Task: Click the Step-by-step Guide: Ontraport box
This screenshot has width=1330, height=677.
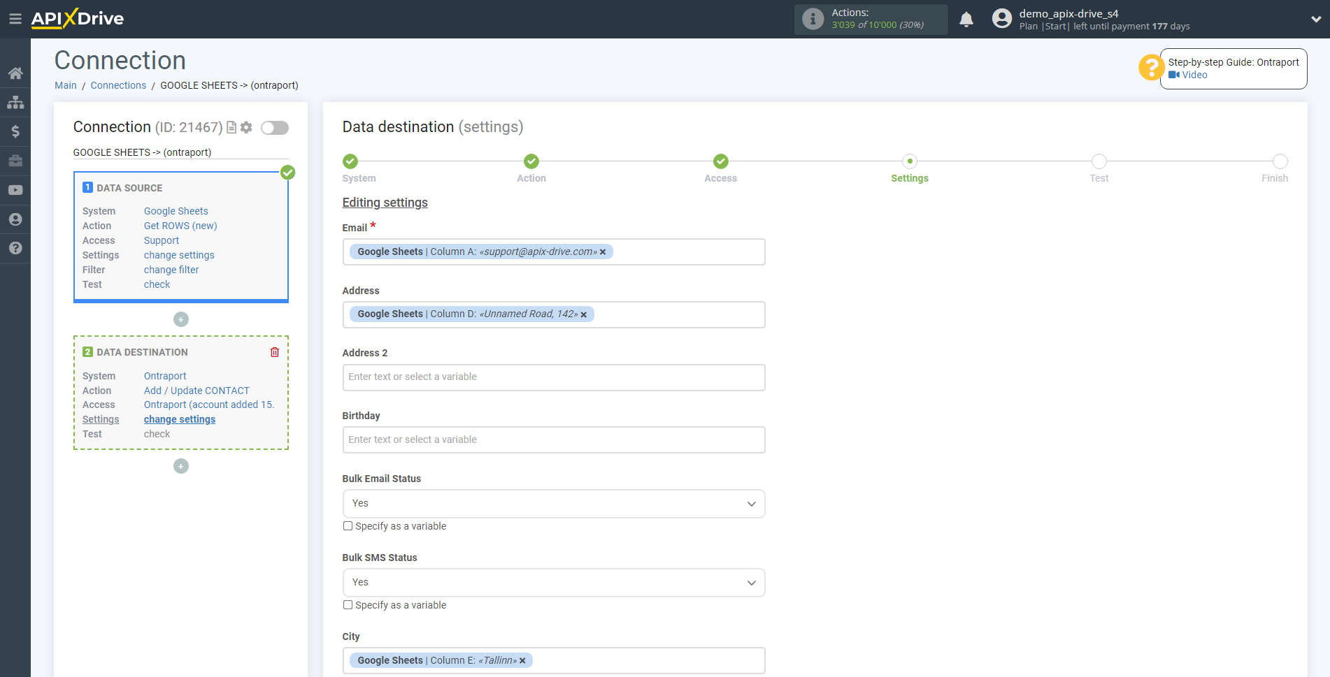Action: (x=1234, y=68)
